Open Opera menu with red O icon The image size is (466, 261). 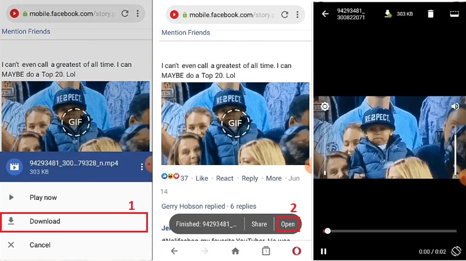[x=296, y=251]
